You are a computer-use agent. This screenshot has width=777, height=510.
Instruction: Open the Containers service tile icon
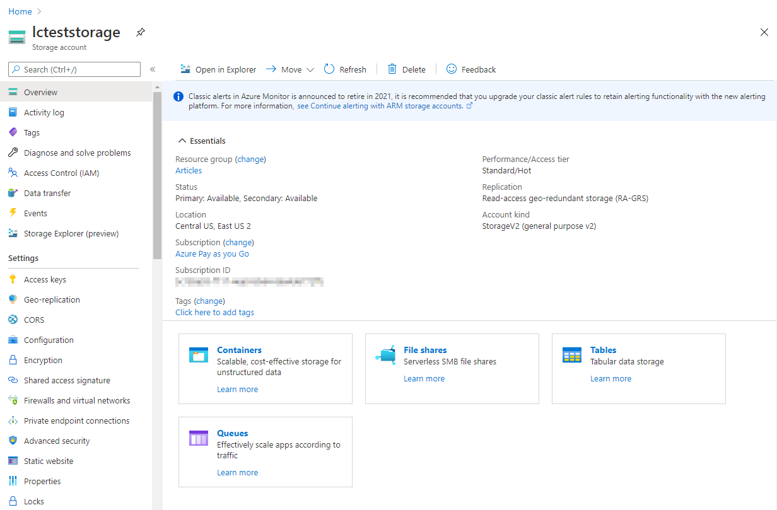199,355
